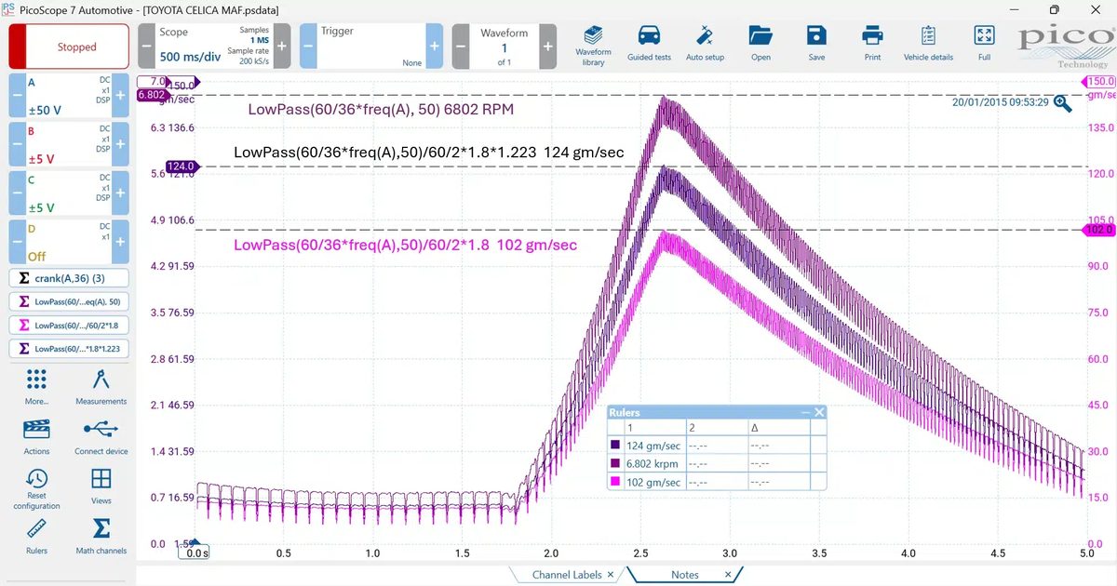Go to previous waveform buffer

(x=461, y=46)
